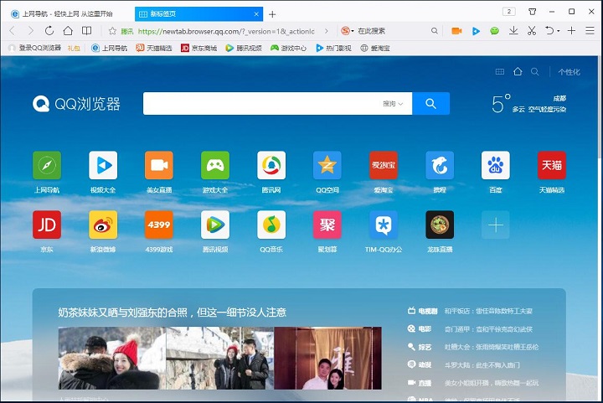Open the 奶茶妹妹 news headline

click(173, 313)
